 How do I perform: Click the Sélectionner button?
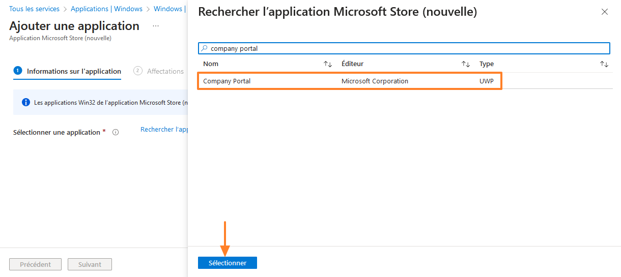click(x=228, y=263)
